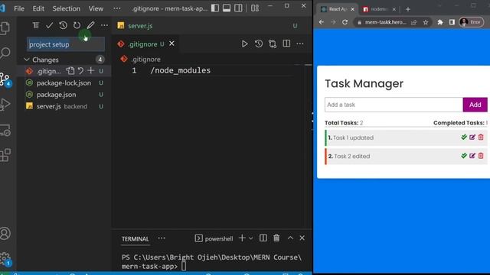Click source control history icon
The image size is (490, 275).
tap(63, 25)
